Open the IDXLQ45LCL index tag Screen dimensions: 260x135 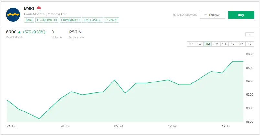tap(92, 20)
